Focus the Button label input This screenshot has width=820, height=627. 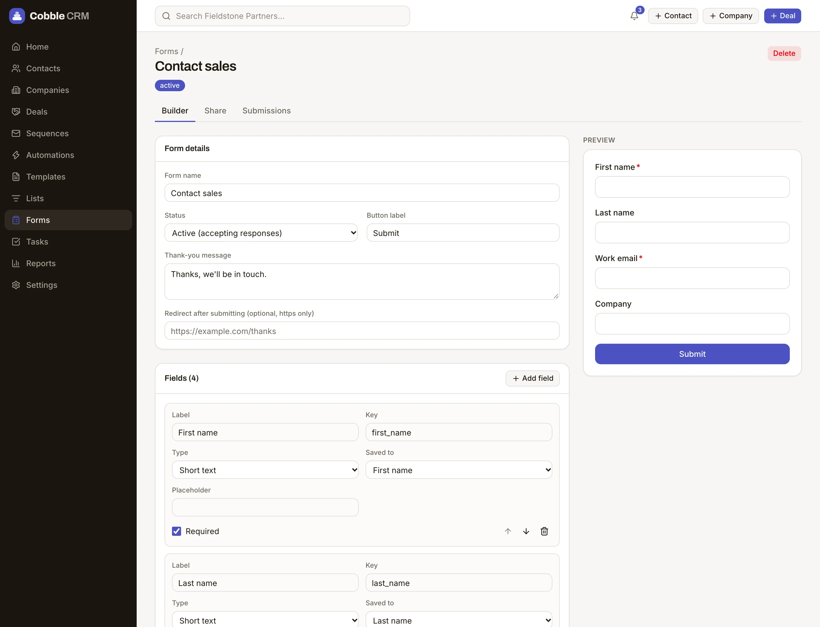tap(463, 233)
